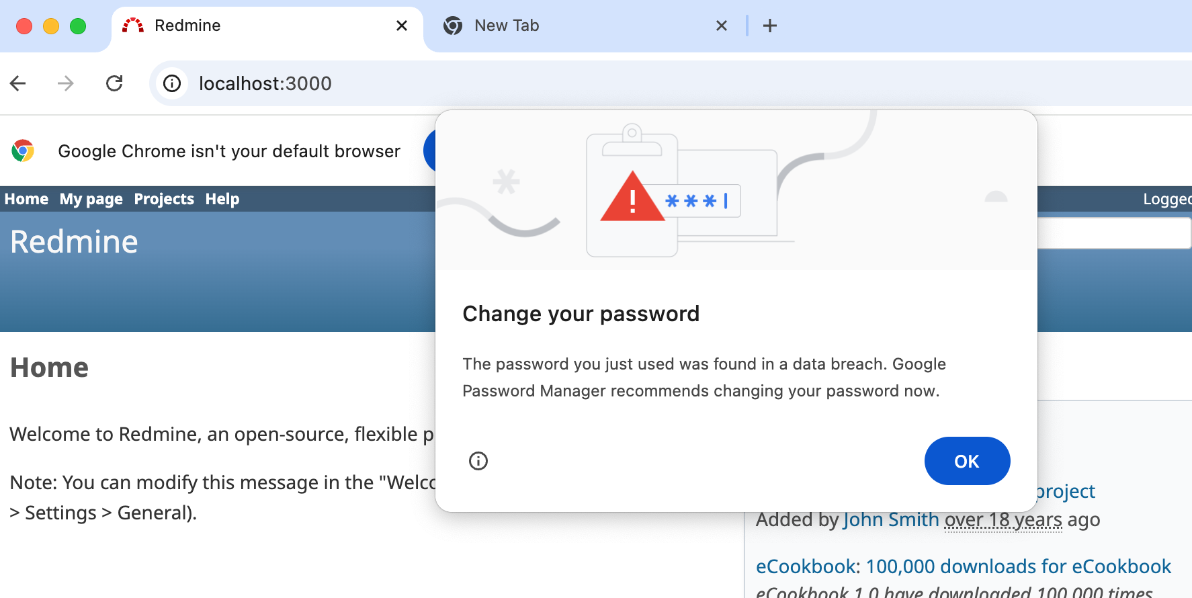Viewport: 1192px width, 598px height.
Task: Reload the current page
Action: (x=114, y=83)
